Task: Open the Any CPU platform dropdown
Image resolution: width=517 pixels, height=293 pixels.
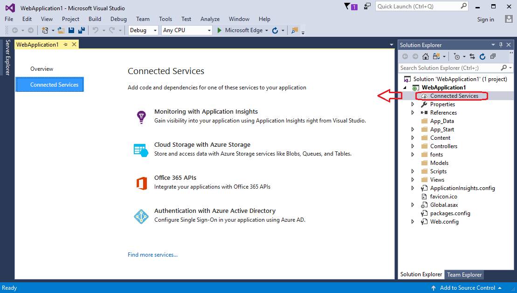Action: (209, 30)
